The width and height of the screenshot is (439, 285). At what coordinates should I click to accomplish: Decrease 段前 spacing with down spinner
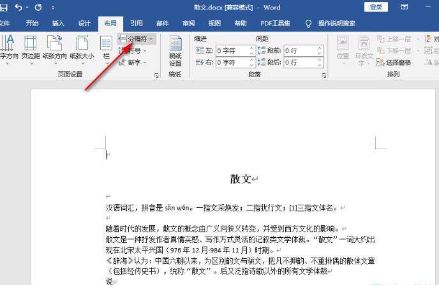pos(320,53)
